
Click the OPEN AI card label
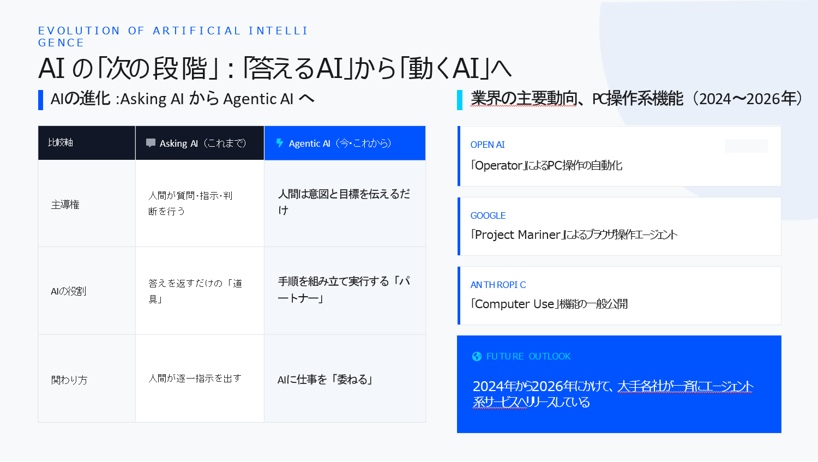pyautogui.click(x=488, y=145)
